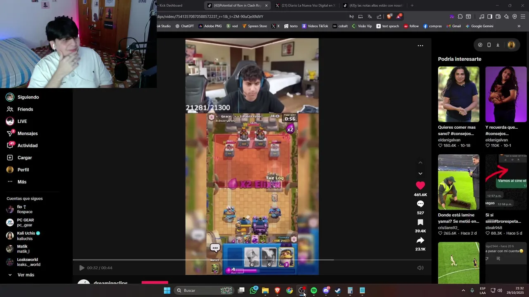529x297 pixels.
Task: Save the video with the bookmark icon
Action: (x=420, y=222)
